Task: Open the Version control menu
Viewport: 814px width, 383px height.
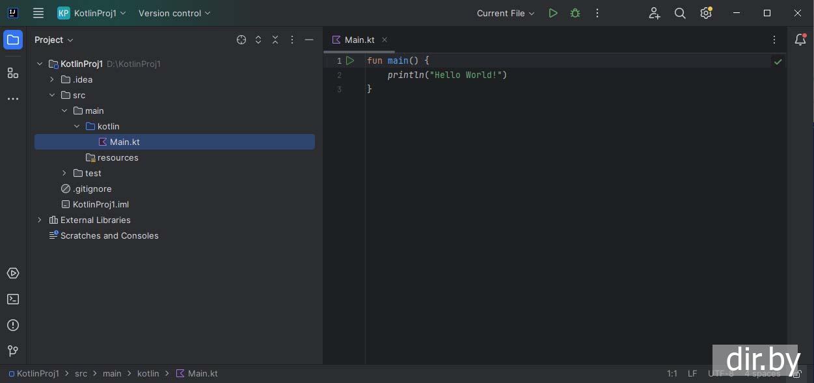Action: coord(174,13)
